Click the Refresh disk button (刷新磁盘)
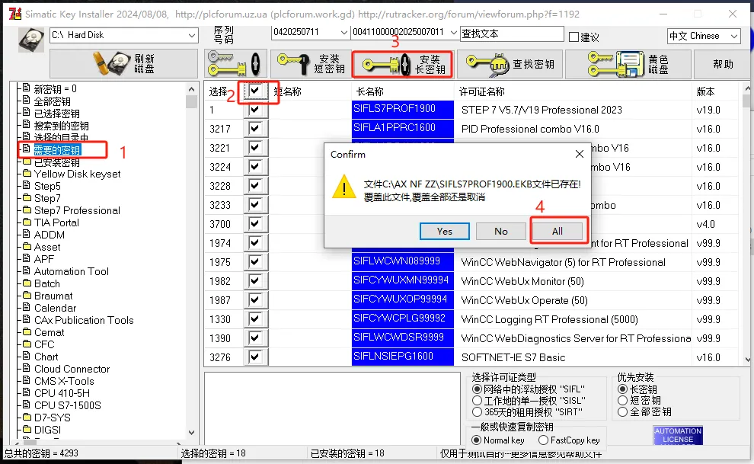754x464 pixels. (x=123, y=63)
